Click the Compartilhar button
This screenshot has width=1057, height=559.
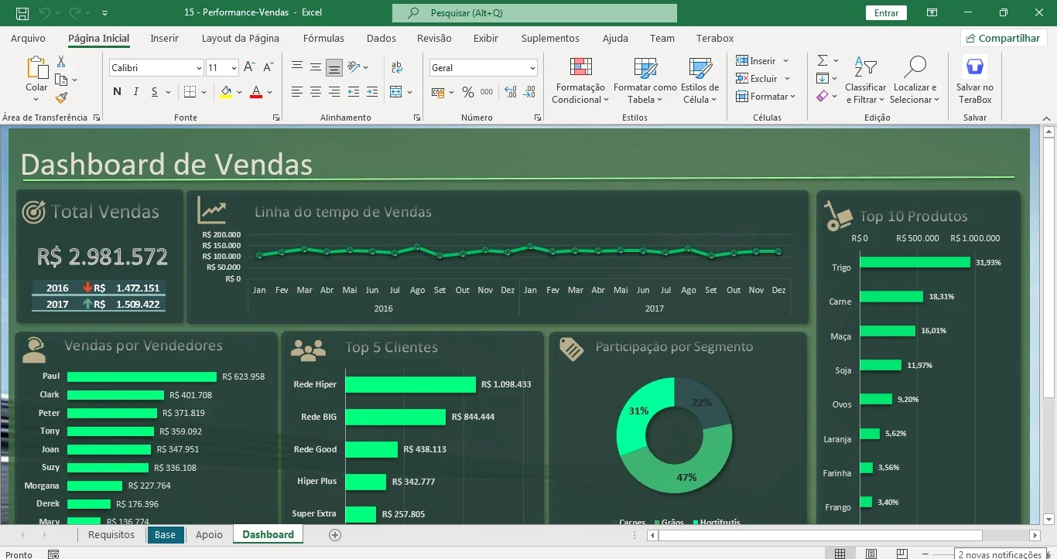tap(1004, 38)
